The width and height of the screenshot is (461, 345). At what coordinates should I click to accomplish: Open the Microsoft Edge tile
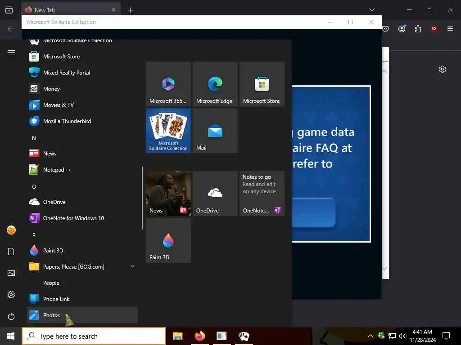(215, 84)
